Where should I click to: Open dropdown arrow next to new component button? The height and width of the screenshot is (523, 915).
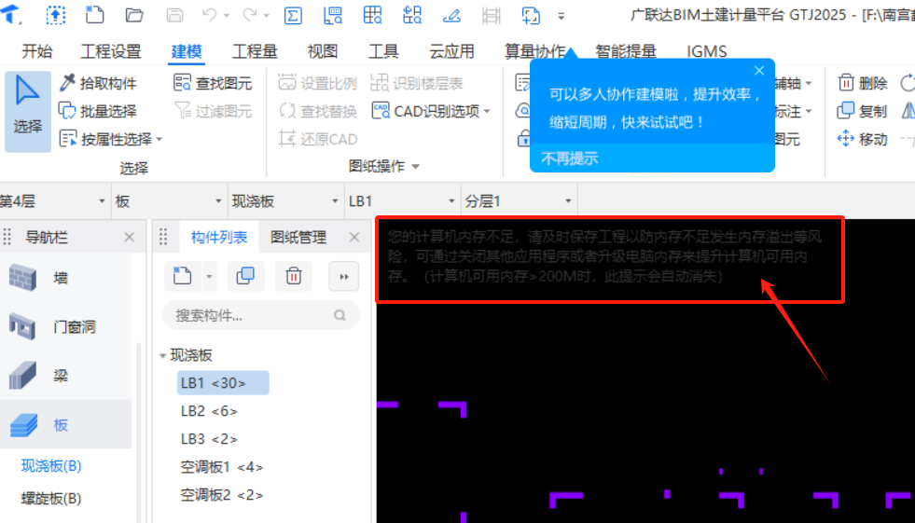point(209,276)
